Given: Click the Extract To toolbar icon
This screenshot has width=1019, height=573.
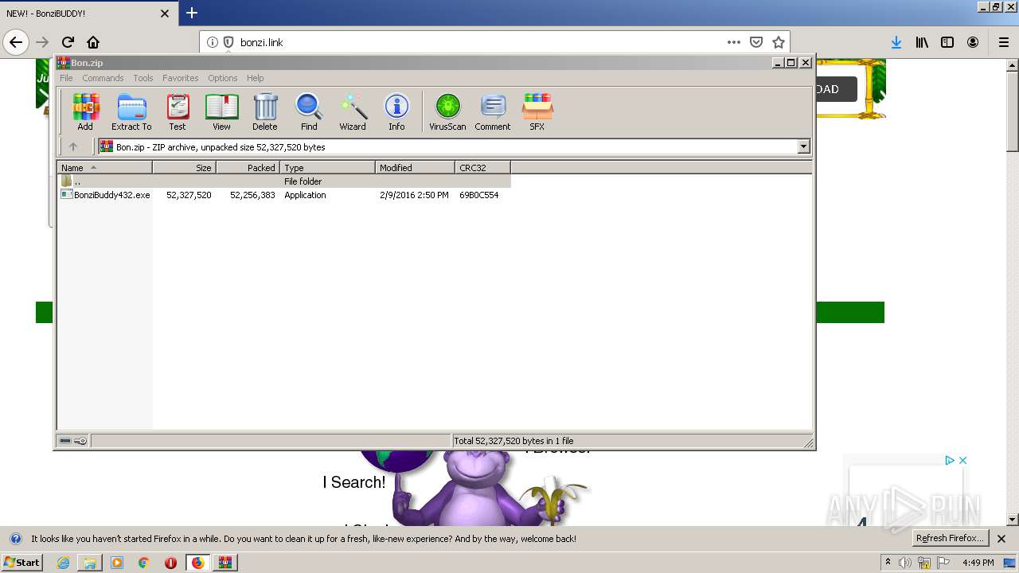Looking at the screenshot, I should coord(131,111).
